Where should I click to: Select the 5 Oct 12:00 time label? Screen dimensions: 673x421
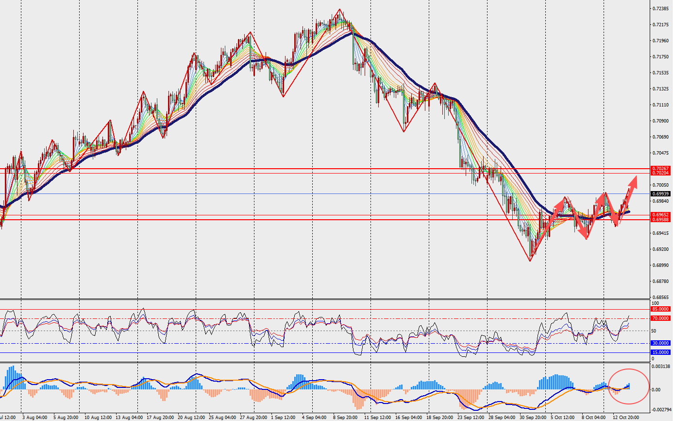coord(563,417)
